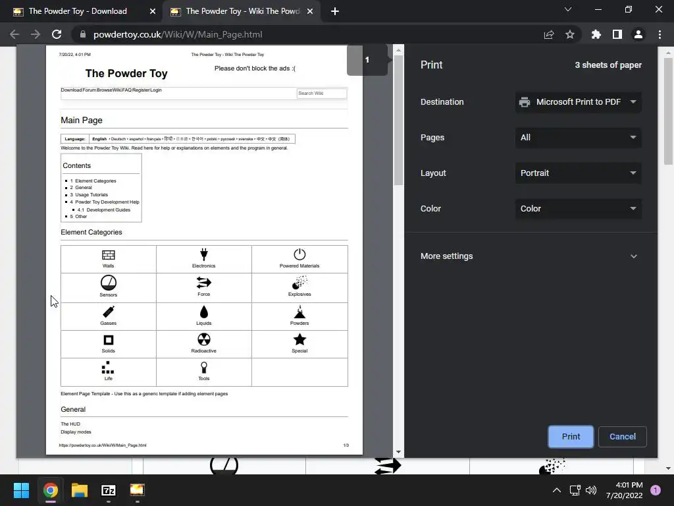Click 'The HUD' text in preview

click(x=70, y=424)
